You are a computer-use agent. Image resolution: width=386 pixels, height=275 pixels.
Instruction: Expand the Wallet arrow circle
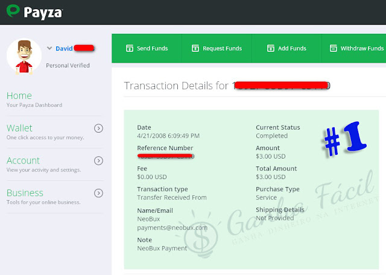[x=98, y=128]
